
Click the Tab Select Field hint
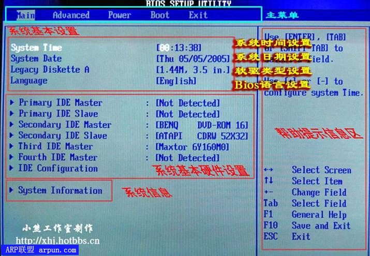point(305,203)
